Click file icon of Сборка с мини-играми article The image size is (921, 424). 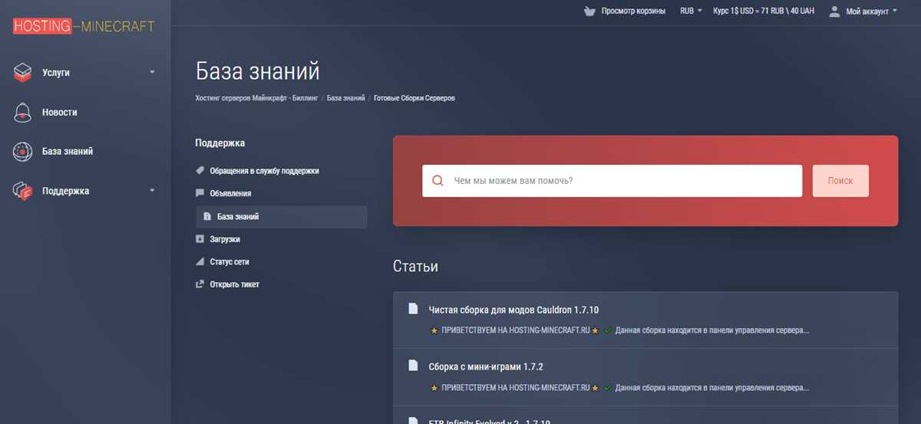tap(413, 366)
